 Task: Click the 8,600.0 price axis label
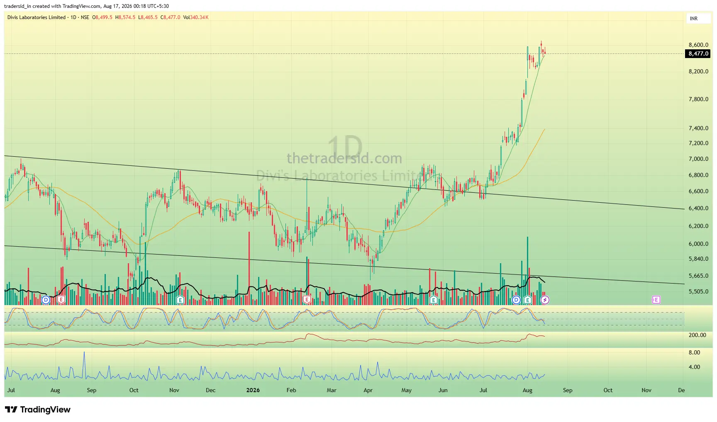[x=698, y=45]
